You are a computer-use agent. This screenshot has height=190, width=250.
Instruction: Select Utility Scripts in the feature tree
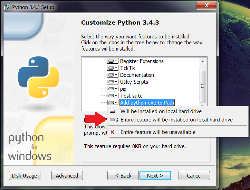pyautogui.click(x=134, y=82)
